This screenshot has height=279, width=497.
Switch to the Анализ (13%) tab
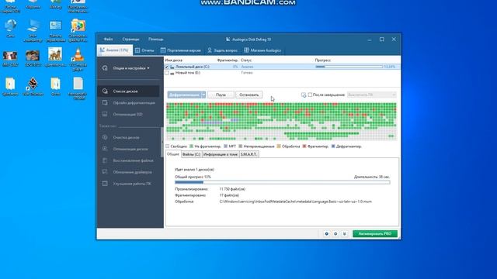pyautogui.click(x=115, y=50)
